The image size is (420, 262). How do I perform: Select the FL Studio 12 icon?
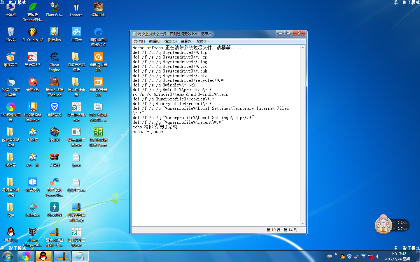(33, 32)
